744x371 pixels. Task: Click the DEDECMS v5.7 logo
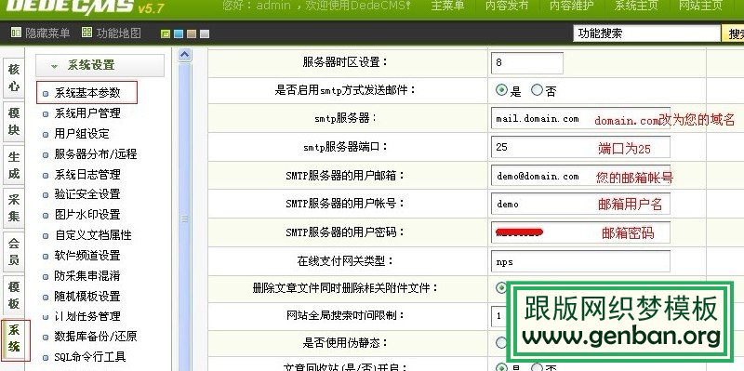coord(85,7)
